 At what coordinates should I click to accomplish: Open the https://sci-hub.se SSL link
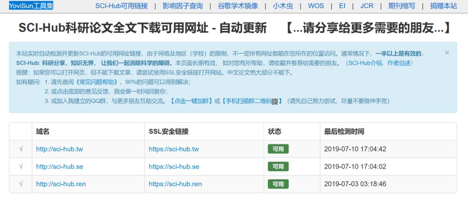click(174, 167)
